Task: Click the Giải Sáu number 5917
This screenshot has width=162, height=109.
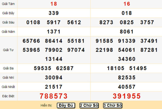Action: [54, 22]
